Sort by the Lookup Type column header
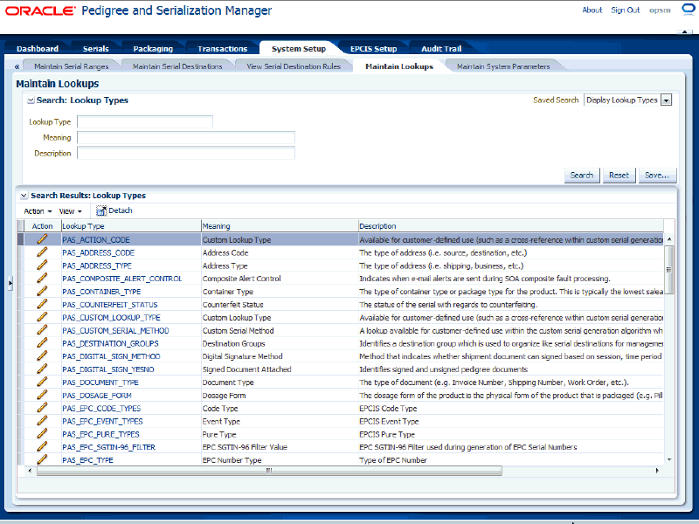 [130, 226]
